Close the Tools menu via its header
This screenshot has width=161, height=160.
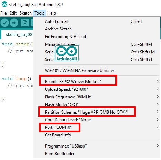39,13
